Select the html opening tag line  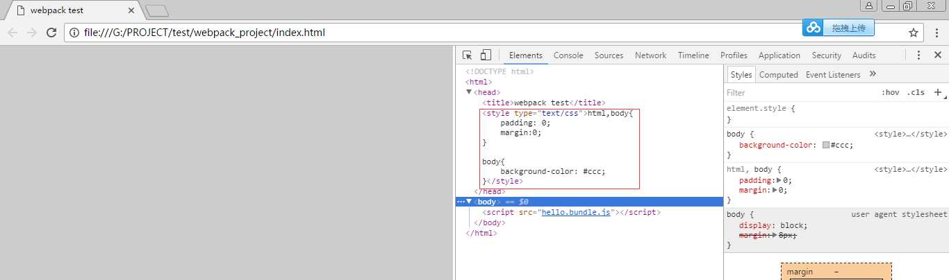click(479, 82)
